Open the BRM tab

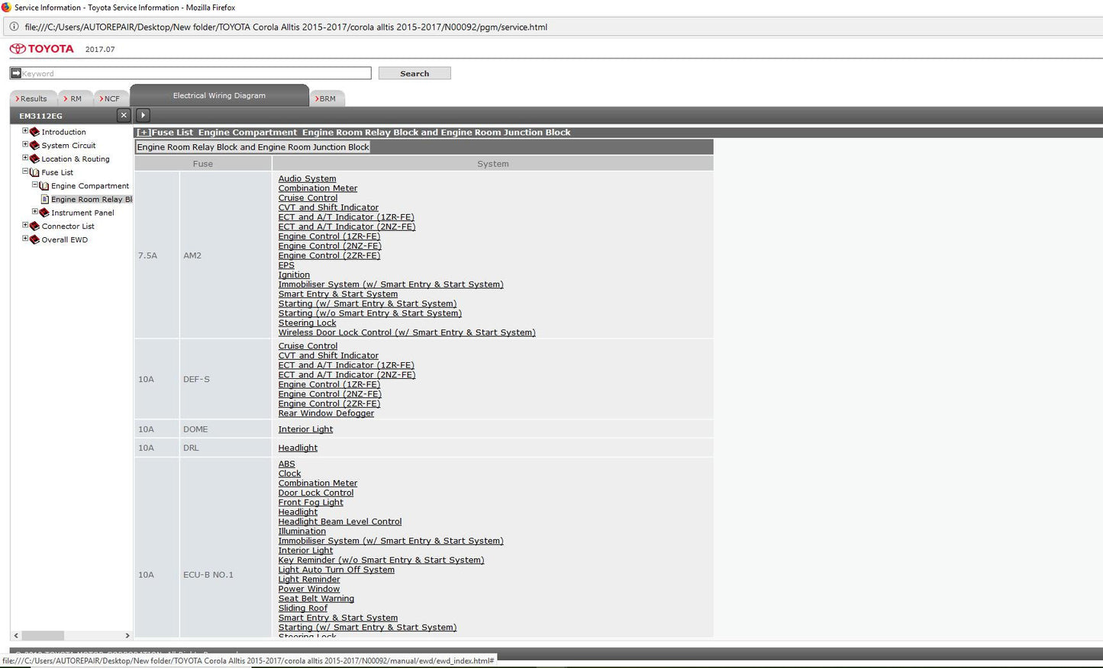[327, 98]
